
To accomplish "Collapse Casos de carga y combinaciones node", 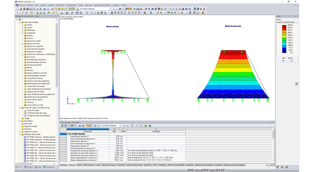I will point(20,107).
